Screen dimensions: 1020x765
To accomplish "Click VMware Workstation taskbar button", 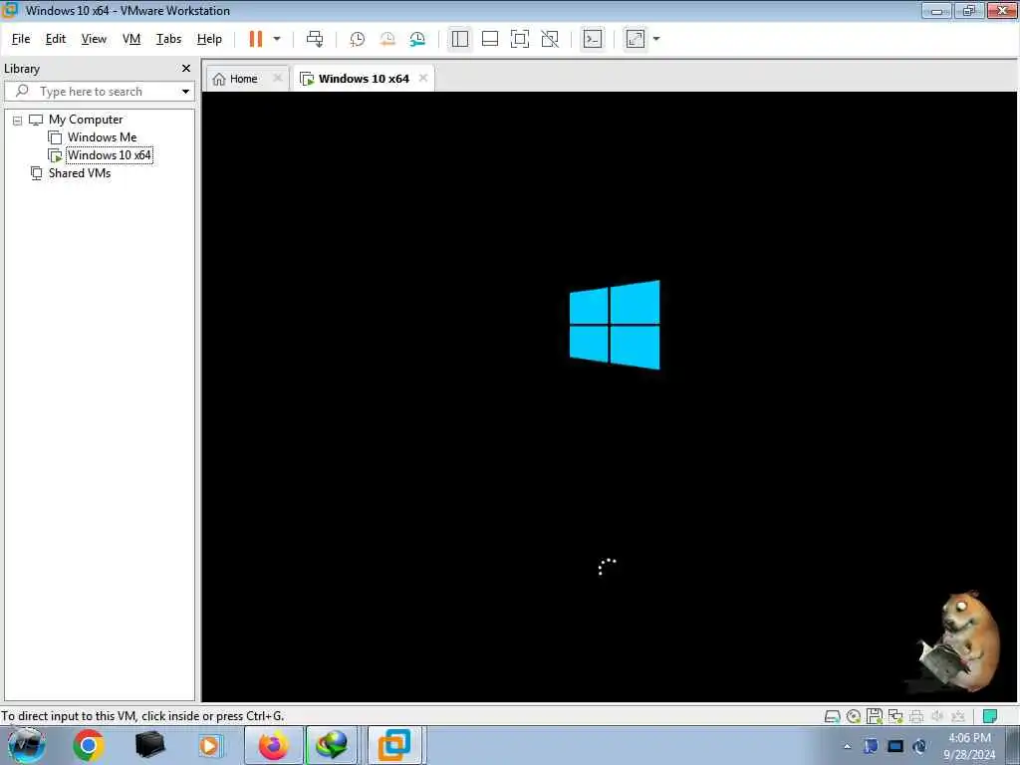I will 394,745.
